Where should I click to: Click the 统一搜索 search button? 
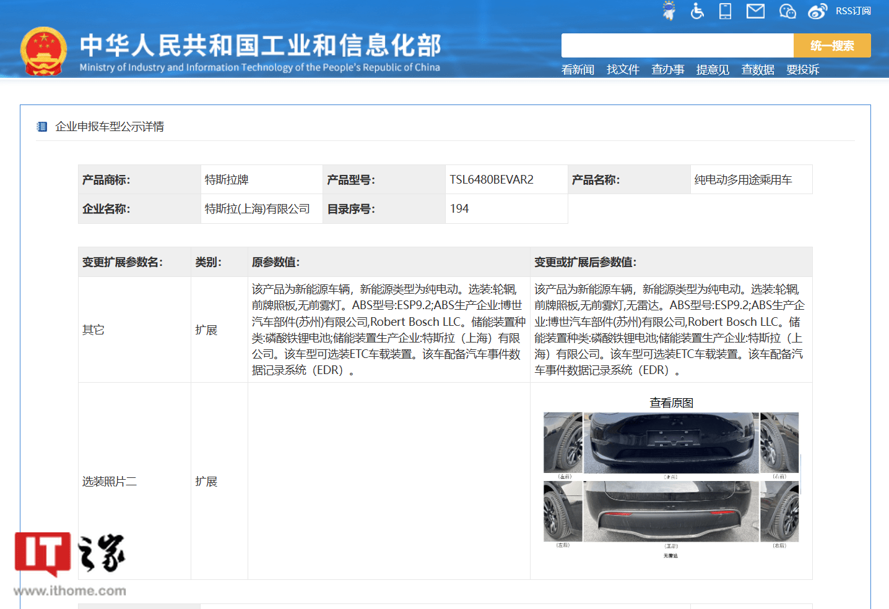pyautogui.click(x=832, y=46)
